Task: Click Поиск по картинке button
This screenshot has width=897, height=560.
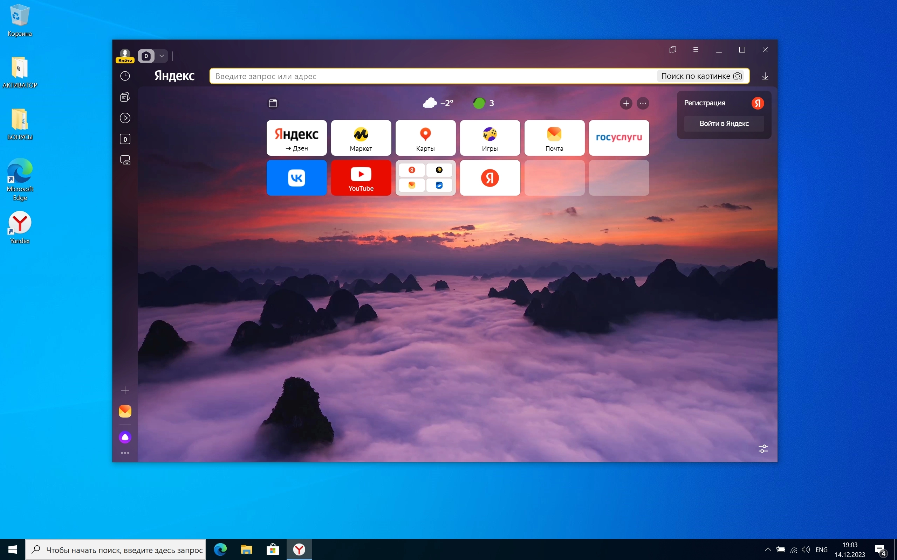Action: click(701, 76)
